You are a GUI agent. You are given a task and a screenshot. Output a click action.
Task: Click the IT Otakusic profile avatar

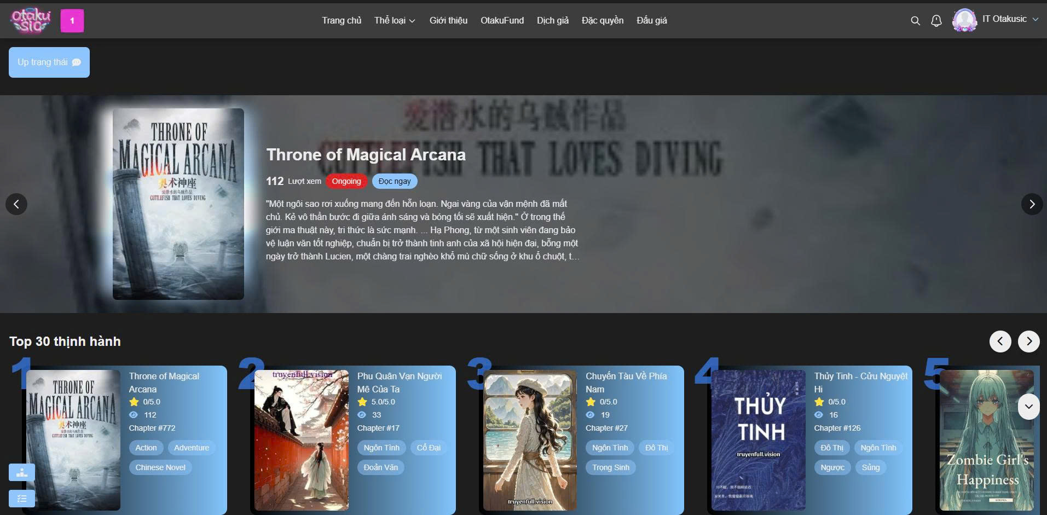pos(964,21)
